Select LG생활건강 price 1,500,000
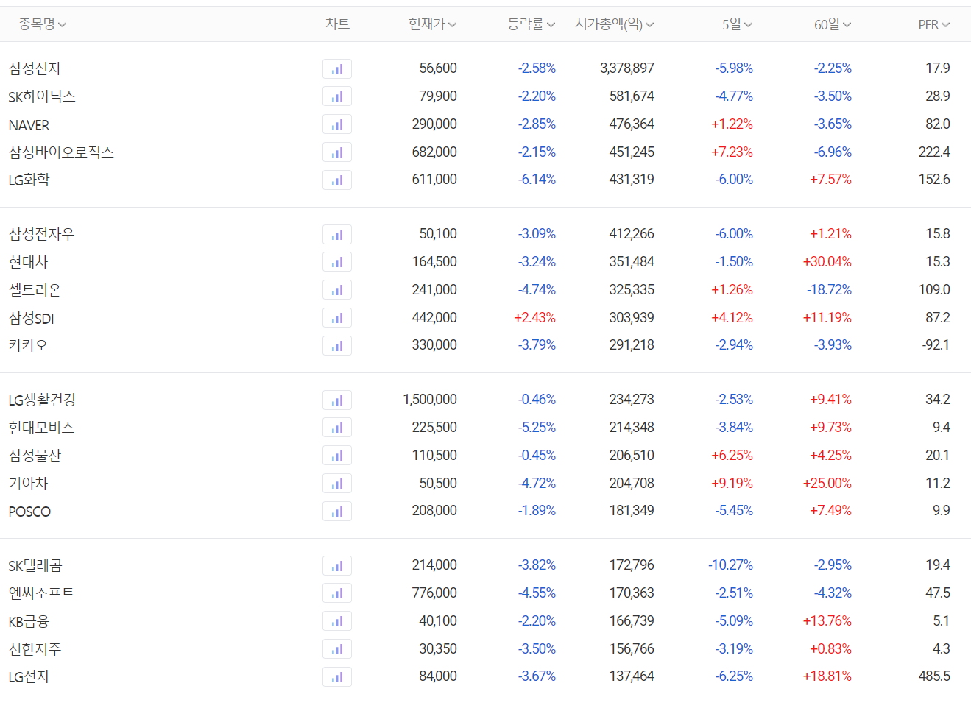The image size is (971, 711). pos(430,400)
